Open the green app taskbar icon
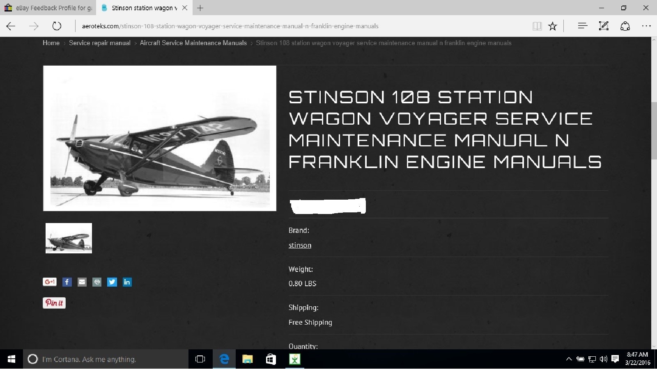The image size is (657, 369). (295, 359)
